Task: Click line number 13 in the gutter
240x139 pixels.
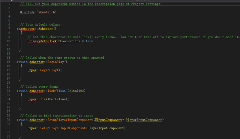Action: (8, 53)
